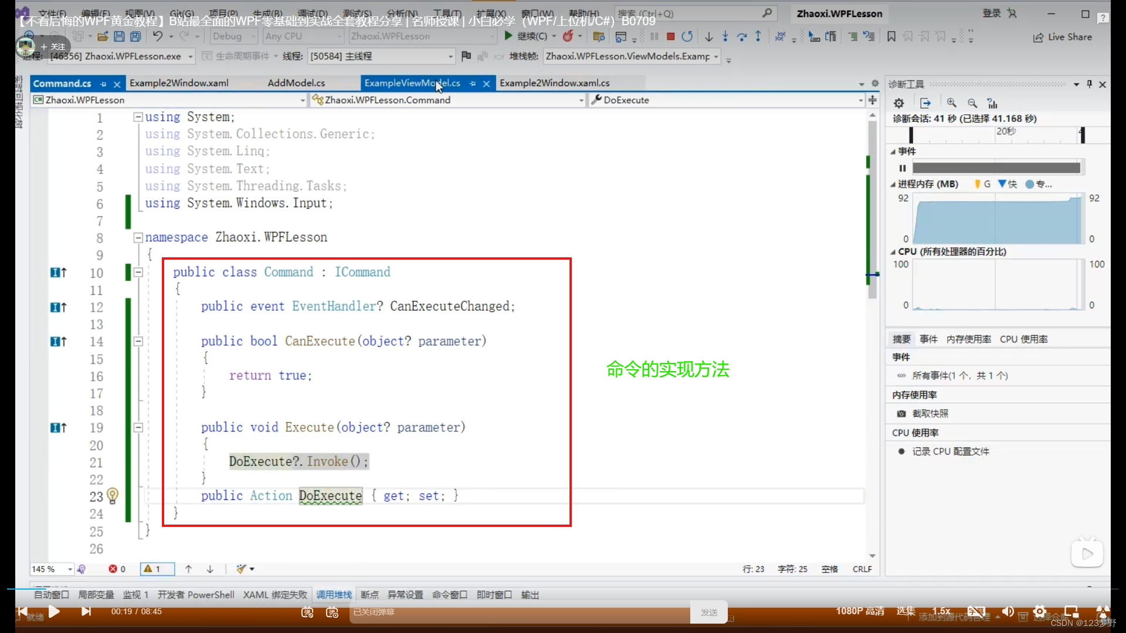Open the 145% zoom level dropdown

(x=70, y=569)
